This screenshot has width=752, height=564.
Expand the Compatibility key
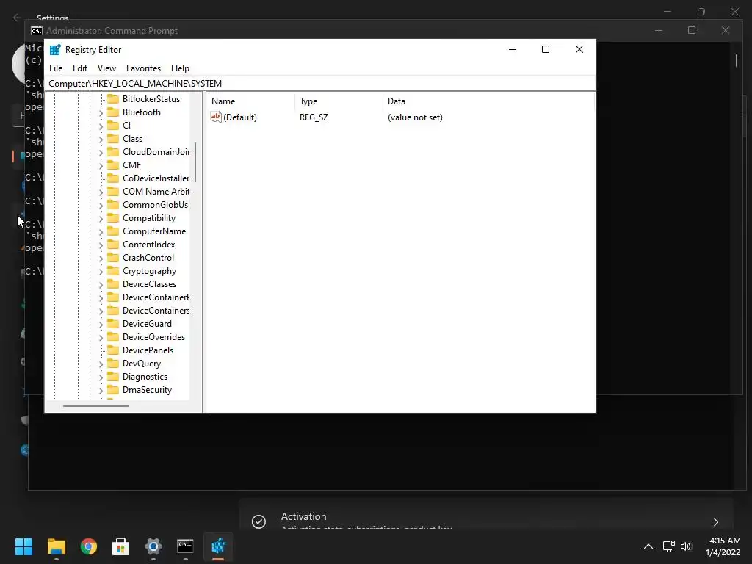[x=101, y=219]
